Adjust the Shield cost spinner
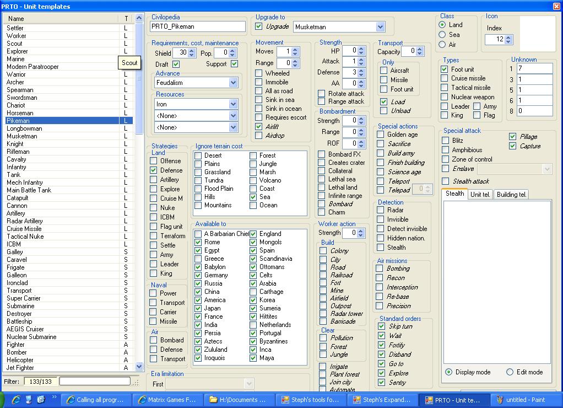Screen dimensions: 563x408 [x=192, y=53]
